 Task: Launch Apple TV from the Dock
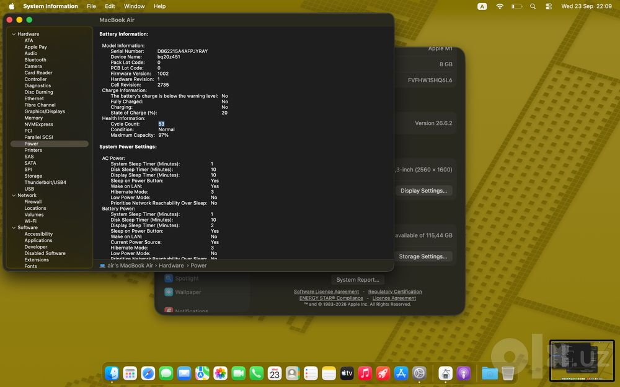[347, 373]
